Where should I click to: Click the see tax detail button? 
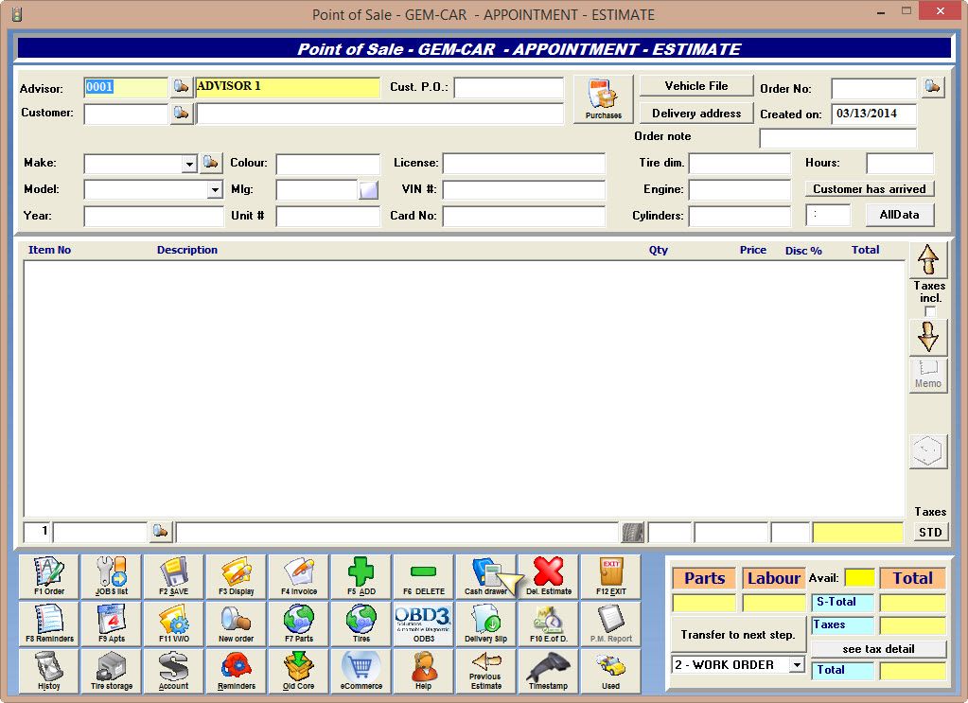pyautogui.click(x=878, y=649)
